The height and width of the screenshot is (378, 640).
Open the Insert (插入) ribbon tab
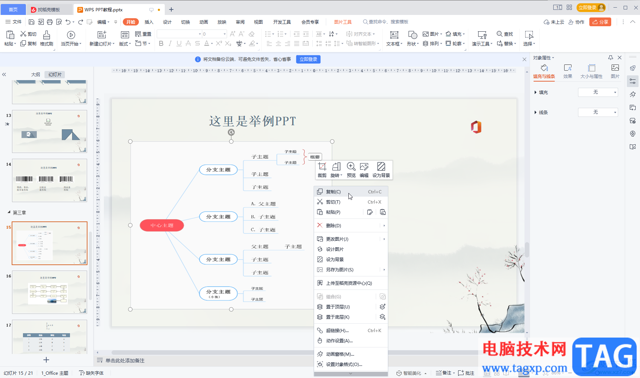coord(149,22)
